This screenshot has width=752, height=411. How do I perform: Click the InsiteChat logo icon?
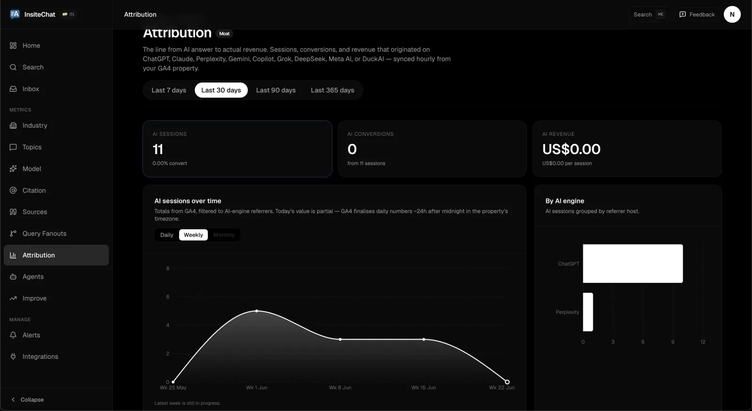[x=15, y=14]
